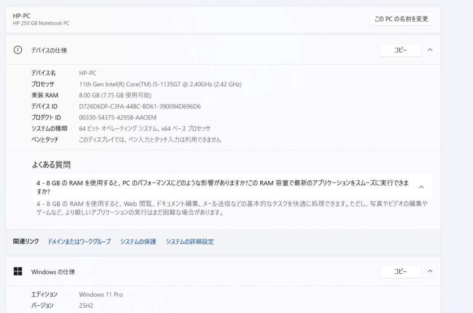473x313 pixels.
Task: Collapse the デバイスの仕様 section chevron
Action: point(430,50)
